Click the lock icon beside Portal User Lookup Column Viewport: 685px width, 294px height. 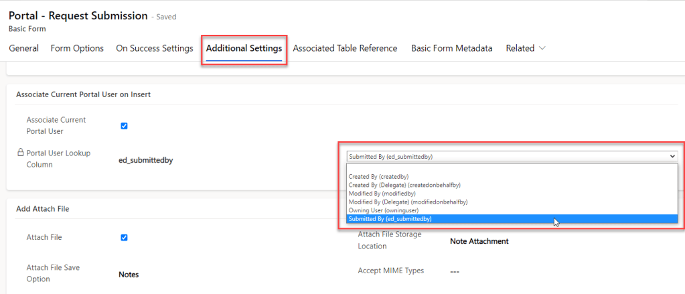[20, 153]
